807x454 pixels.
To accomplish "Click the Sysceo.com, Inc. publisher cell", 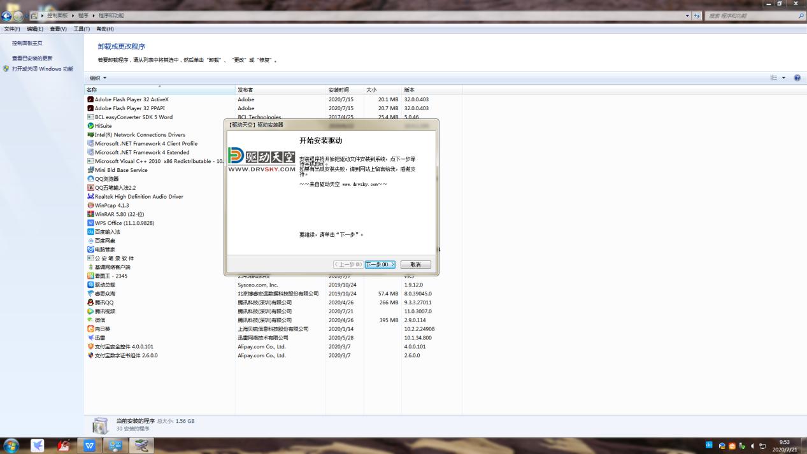I will click(258, 285).
